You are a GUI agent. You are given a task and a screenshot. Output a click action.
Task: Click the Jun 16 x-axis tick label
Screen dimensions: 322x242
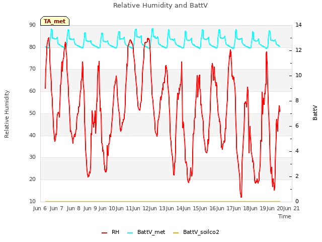208,208
